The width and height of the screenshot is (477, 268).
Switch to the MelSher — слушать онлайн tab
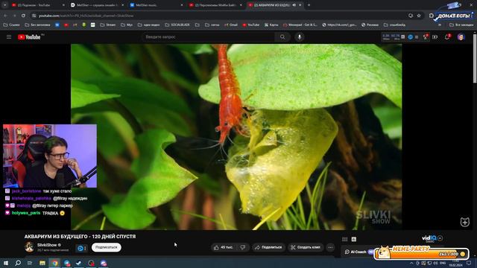[x=97, y=5]
